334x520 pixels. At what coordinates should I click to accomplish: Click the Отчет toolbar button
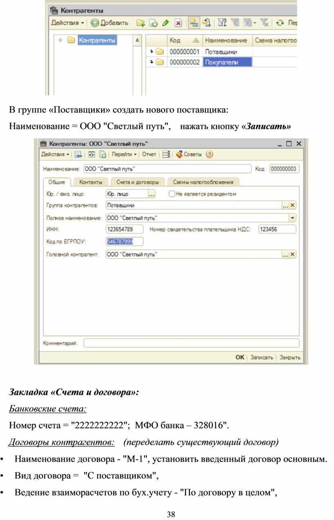[x=149, y=154]
